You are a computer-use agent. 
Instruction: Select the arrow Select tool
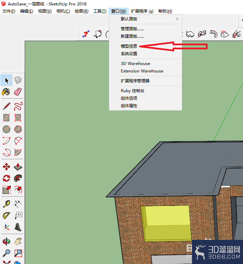(6, 80)
